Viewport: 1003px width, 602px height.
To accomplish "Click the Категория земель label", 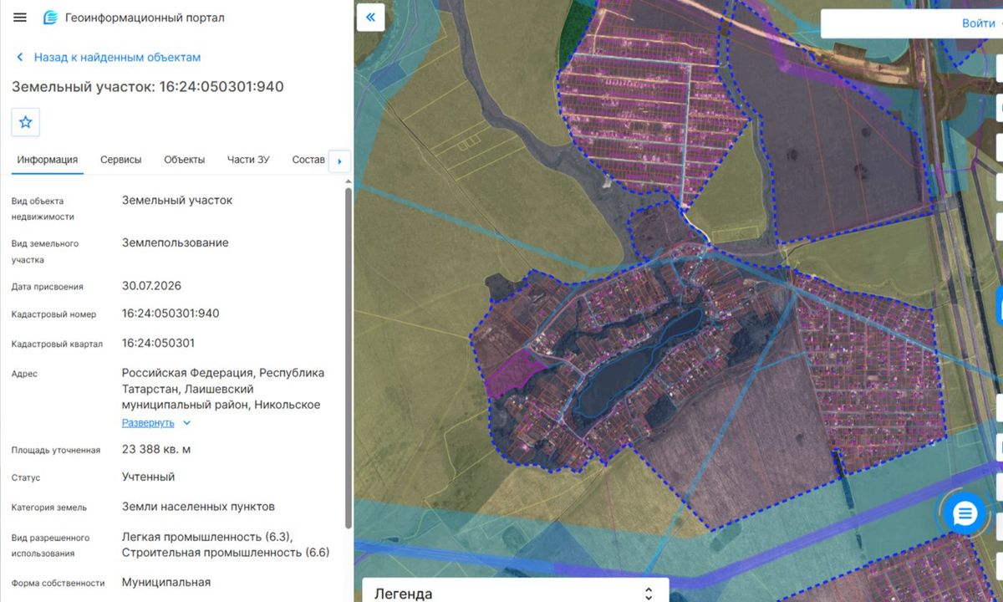I will point(49,508).
